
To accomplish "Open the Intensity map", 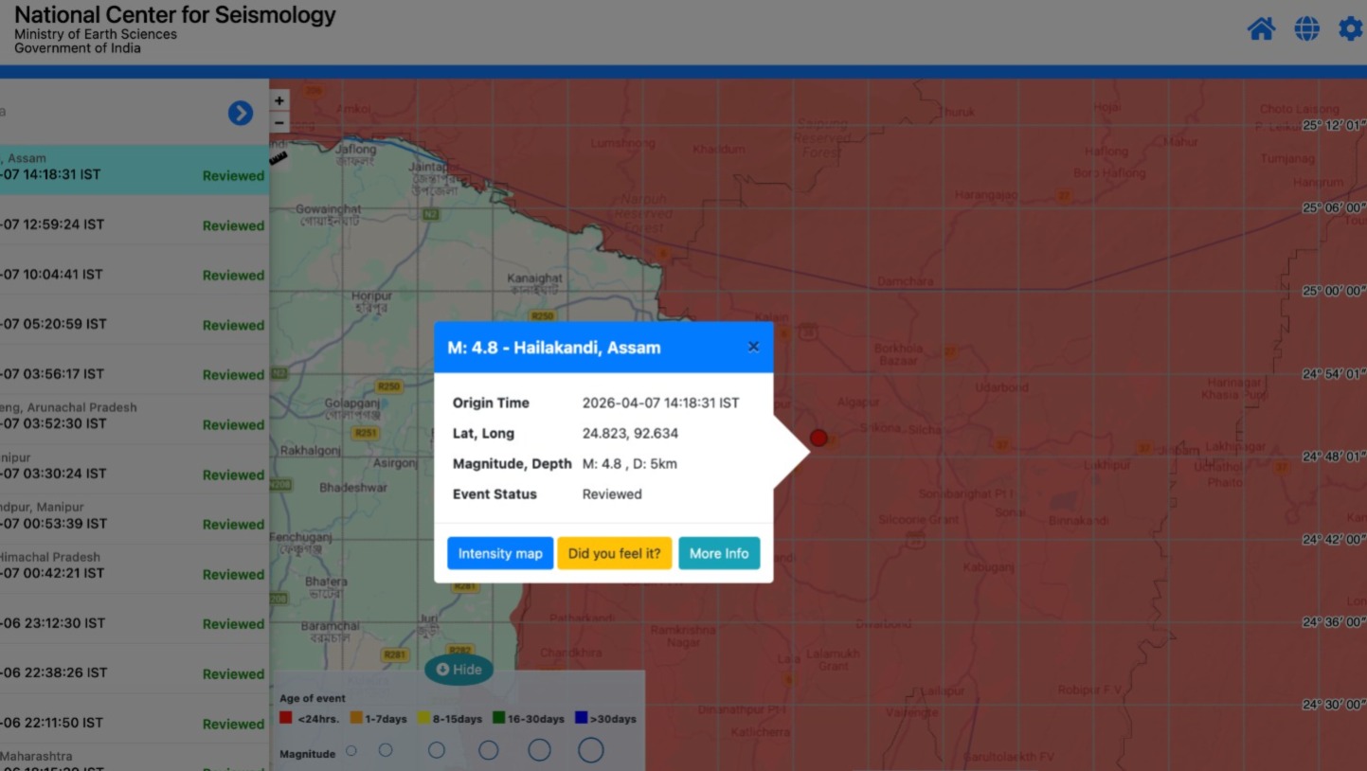I will [500, 553].
